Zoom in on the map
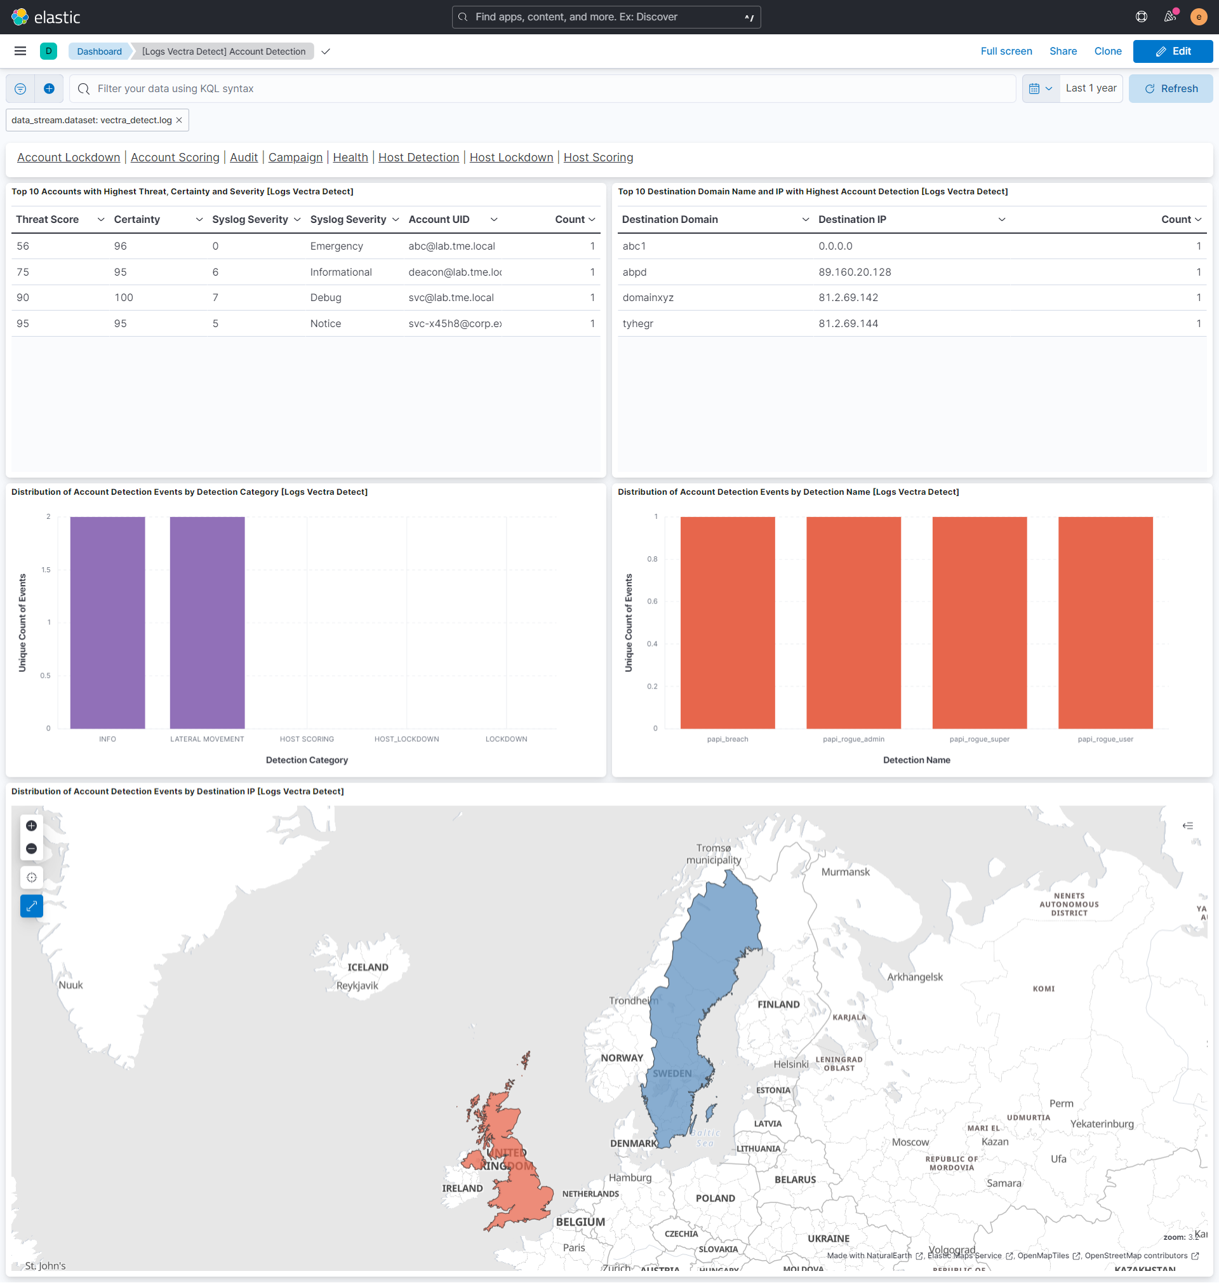 tap(31, 826)
